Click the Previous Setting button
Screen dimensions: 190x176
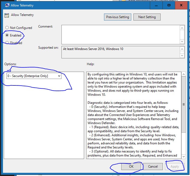coord(118,17)
